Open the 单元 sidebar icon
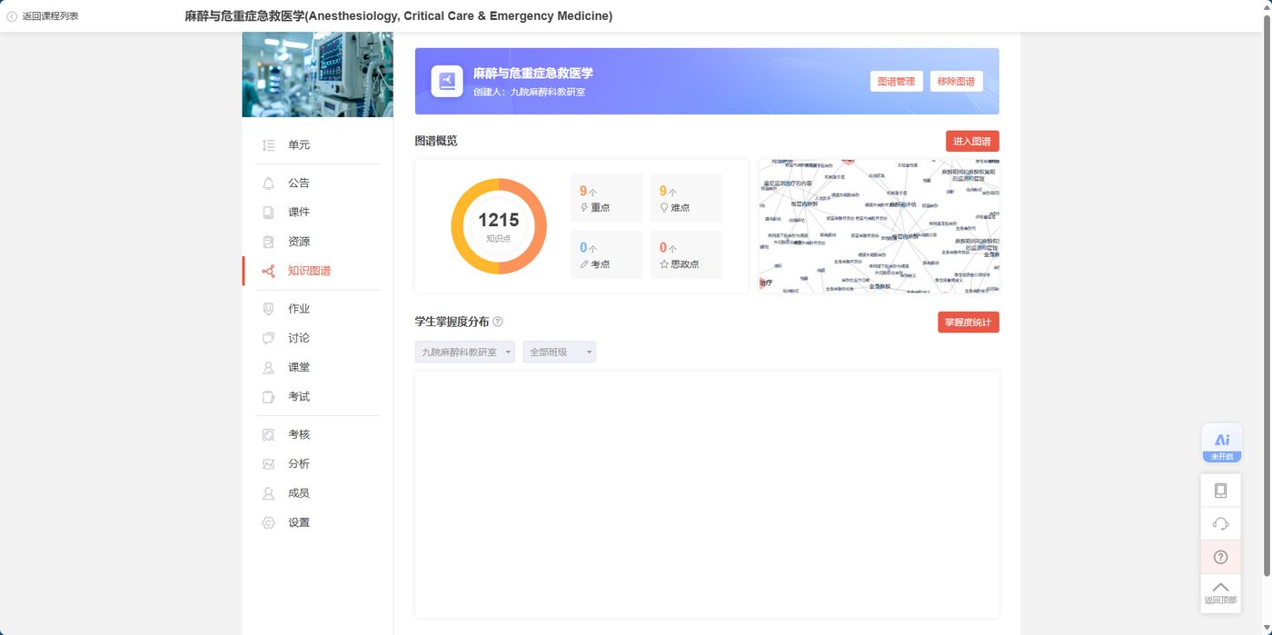The width and height of the screenshot is (1272, 635). [x=268, y=145]
